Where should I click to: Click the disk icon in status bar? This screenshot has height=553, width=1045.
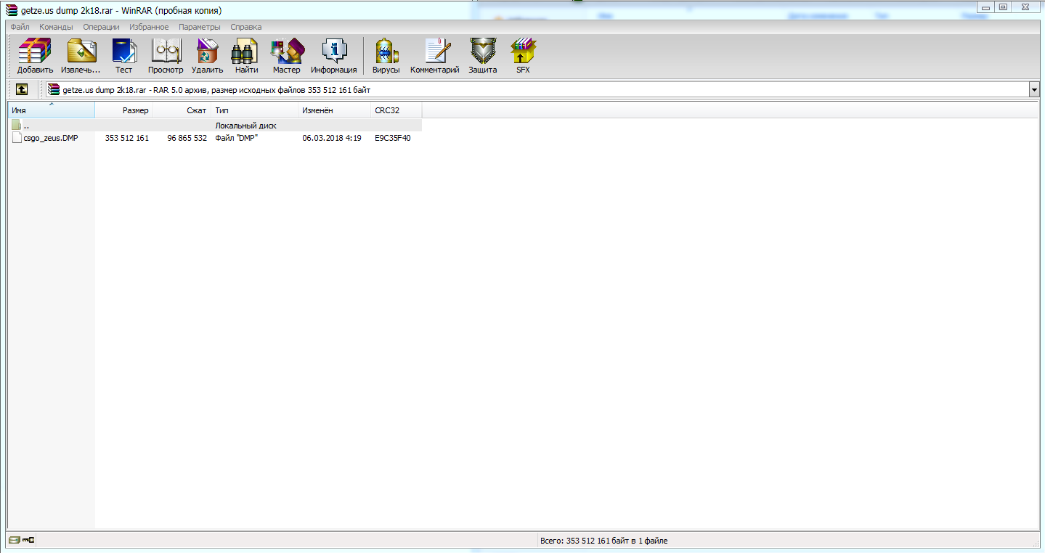pos(14,540)
